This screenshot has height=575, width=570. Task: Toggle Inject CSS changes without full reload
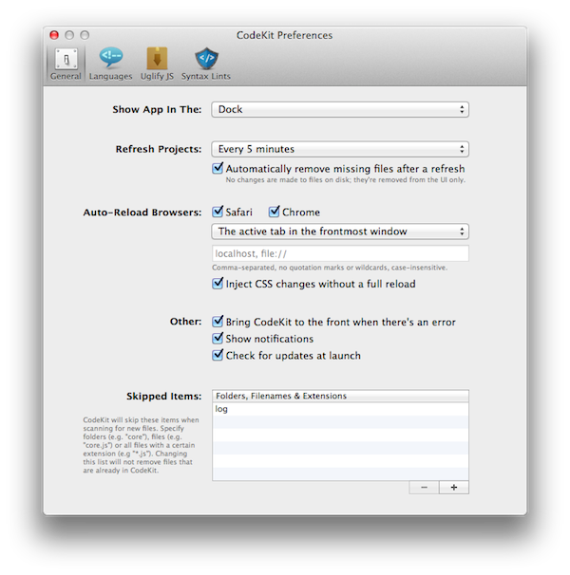[218, 284]
